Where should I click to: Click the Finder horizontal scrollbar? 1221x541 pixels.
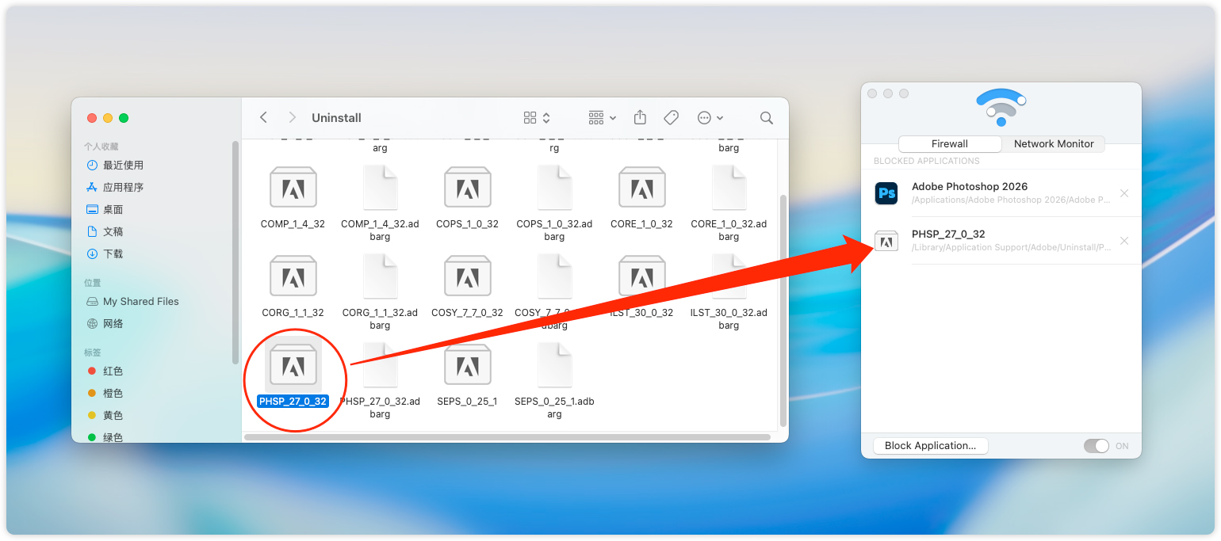507,437
